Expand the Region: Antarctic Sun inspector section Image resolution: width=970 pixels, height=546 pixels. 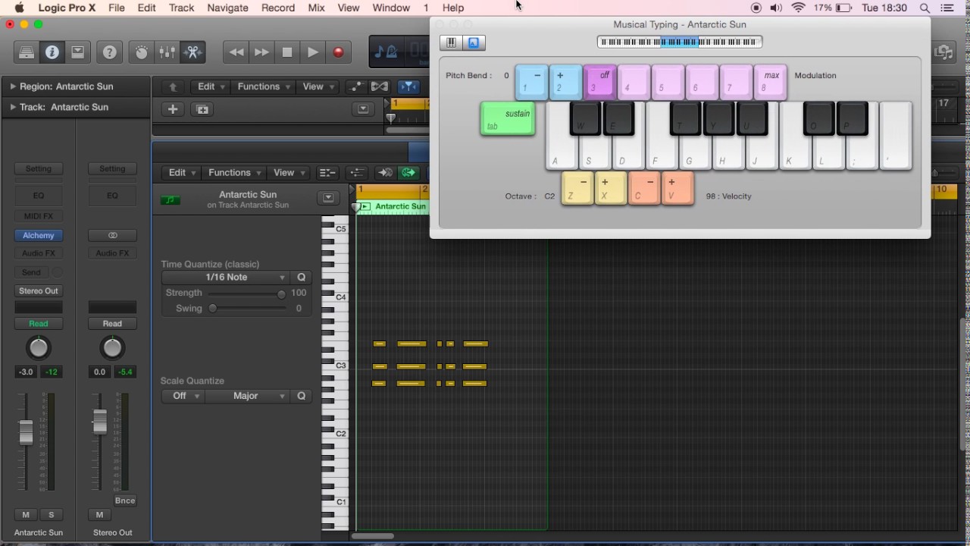point(13,86)
